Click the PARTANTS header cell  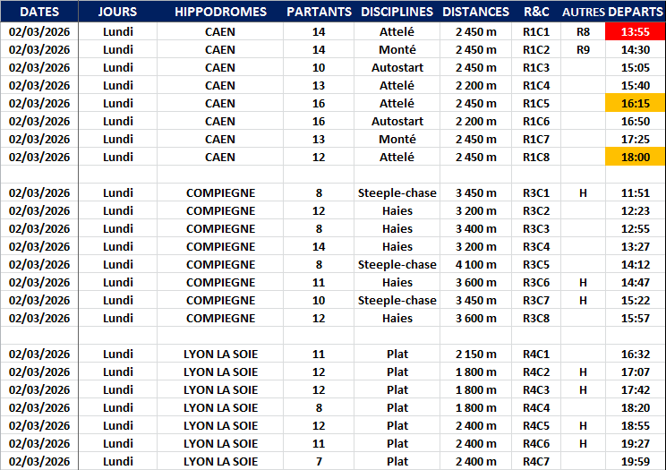tap(319, 12)
